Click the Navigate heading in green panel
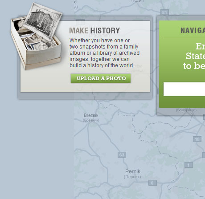 point(193,30)
